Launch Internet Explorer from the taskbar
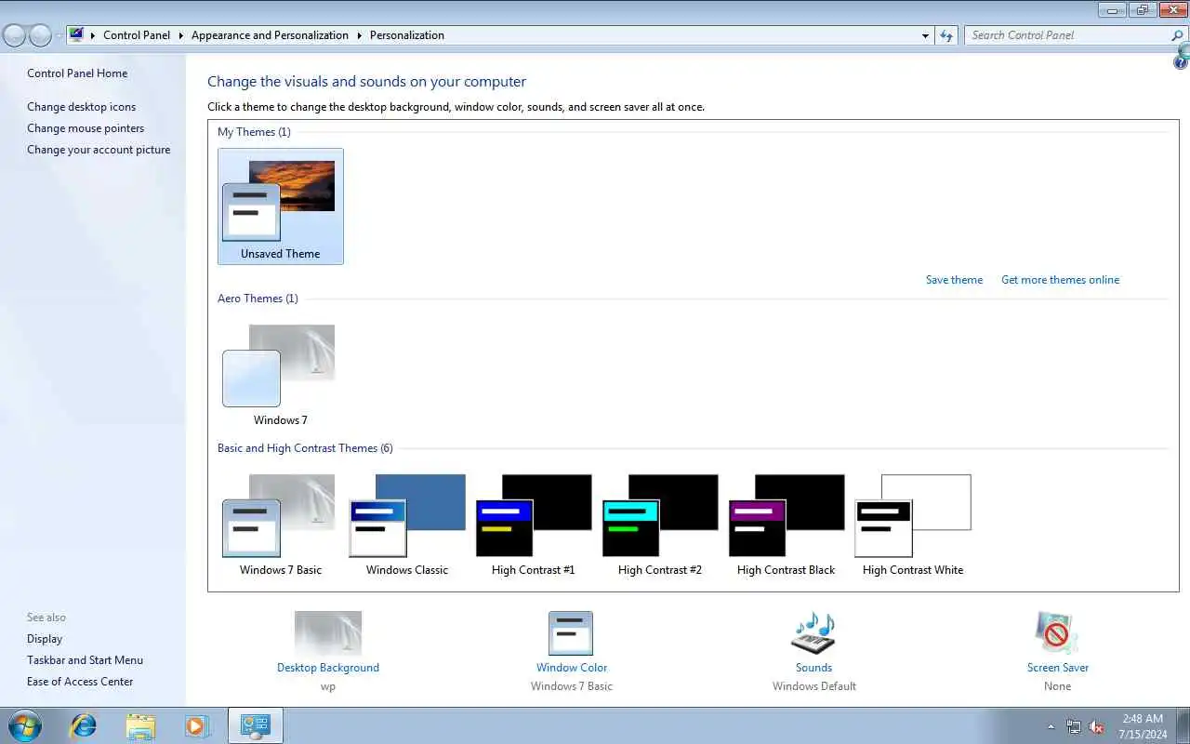Screen dimensions: 1190x744 click(x=84, y=725)
